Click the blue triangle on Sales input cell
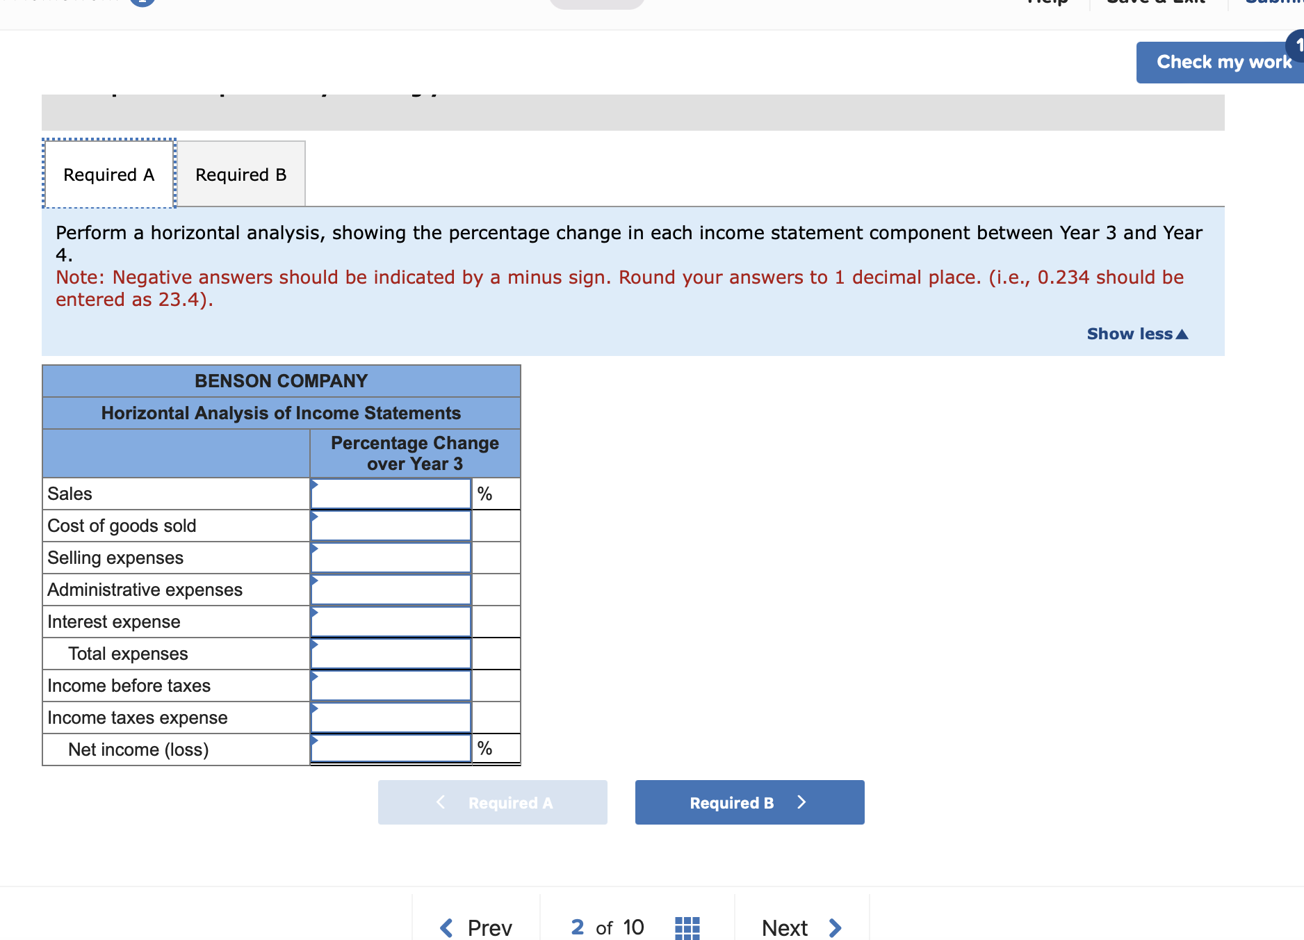Viewport: 1304px width, 940px height. (x=314, y=484)
